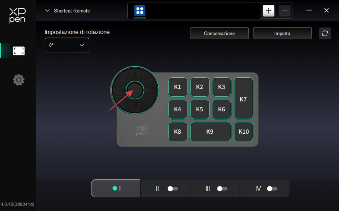Add a new application with plus button
339x211 pixels.
(268, 11)
